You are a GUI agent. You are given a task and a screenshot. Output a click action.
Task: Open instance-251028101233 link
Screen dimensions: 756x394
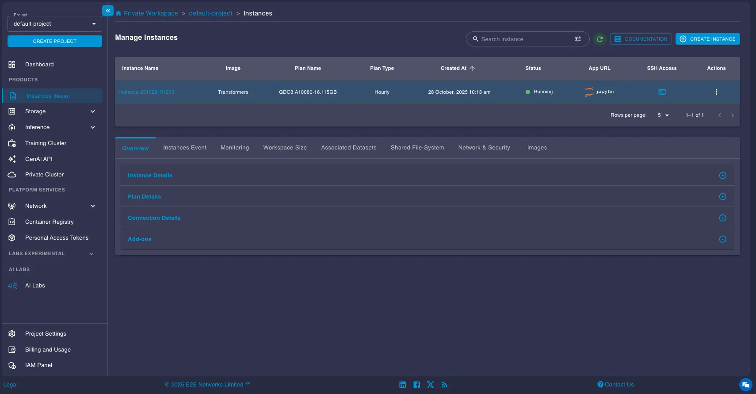click(147, 92)
